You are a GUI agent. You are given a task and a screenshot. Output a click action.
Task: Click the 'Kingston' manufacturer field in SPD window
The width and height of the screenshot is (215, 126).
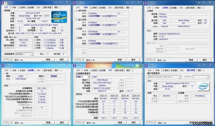tap(102, 85)
